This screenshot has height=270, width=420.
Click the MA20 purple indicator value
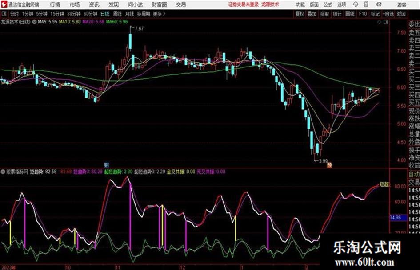click(93, 22)
